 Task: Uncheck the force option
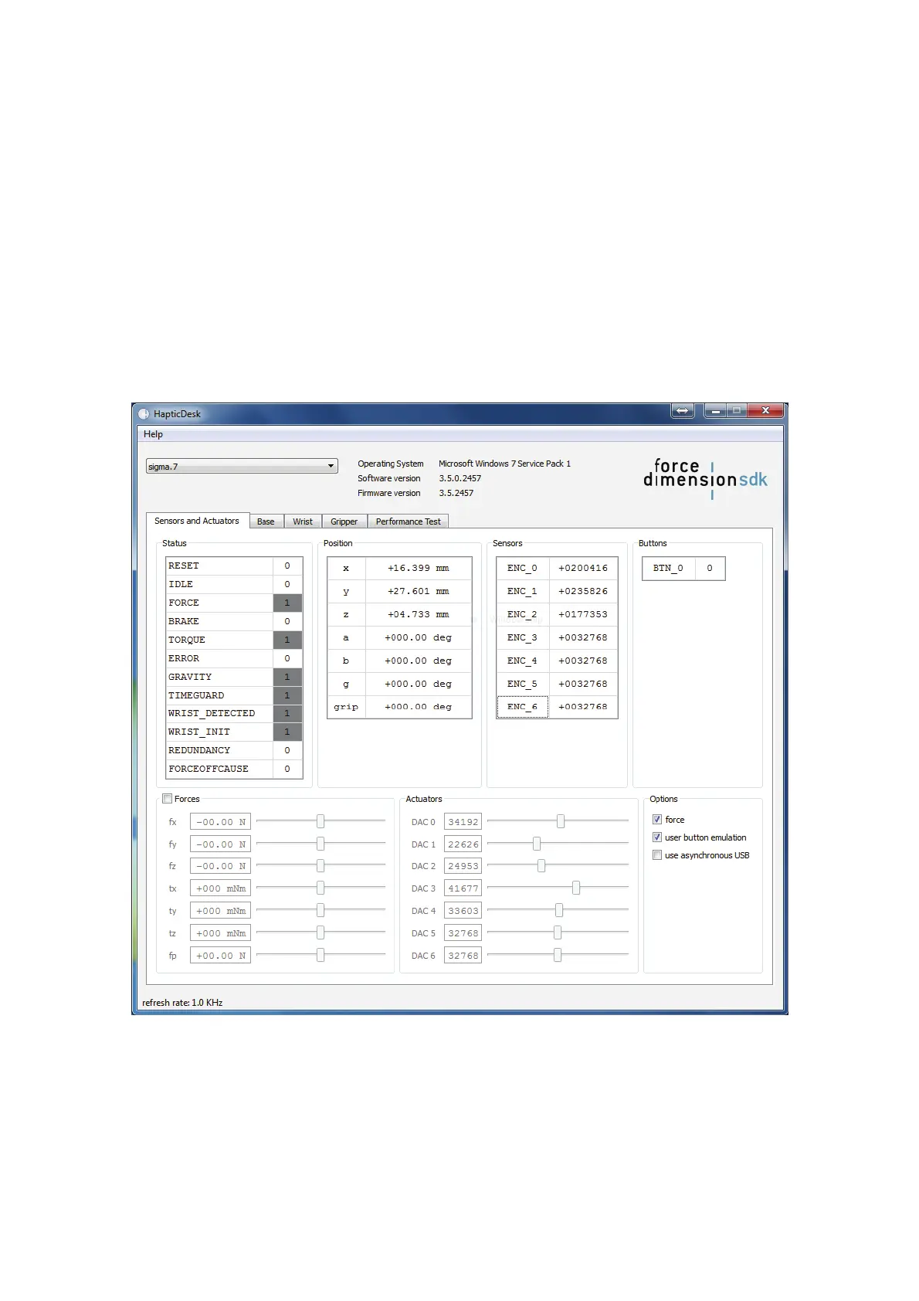[x=657, y=820]
